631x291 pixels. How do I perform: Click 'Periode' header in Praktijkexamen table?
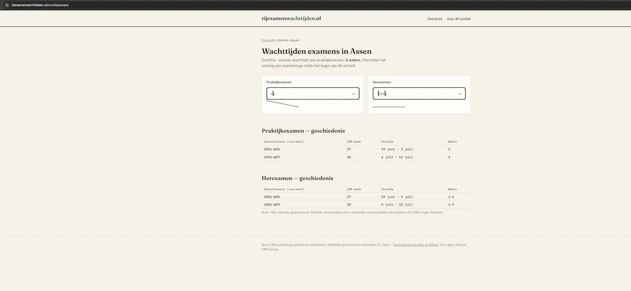(x=387, y=142)
